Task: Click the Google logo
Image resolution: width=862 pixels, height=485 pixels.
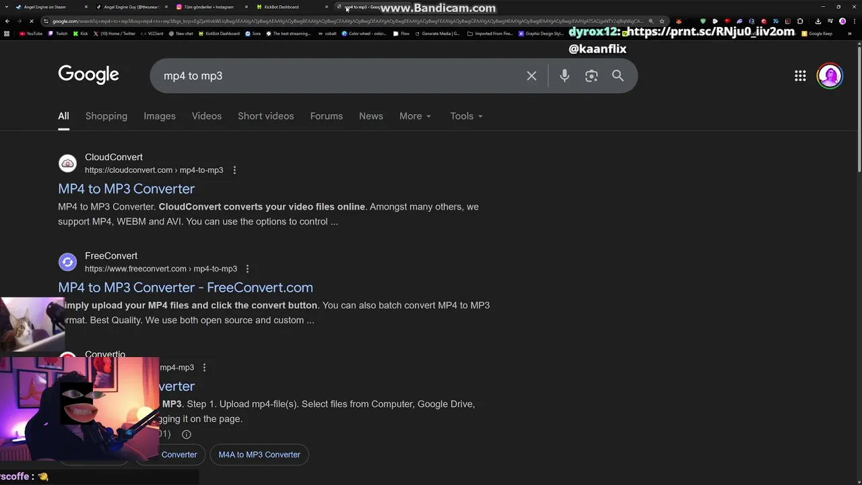Action: click(88, 75)
